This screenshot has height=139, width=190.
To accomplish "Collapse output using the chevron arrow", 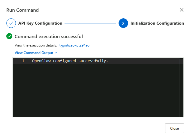I will tap(56, 53).
